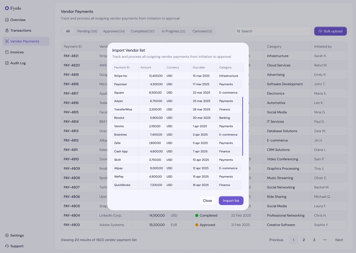The height and width of the screenshot is (253, 356).
Task: Click the Bulk upload button
Action: (330, 31)
